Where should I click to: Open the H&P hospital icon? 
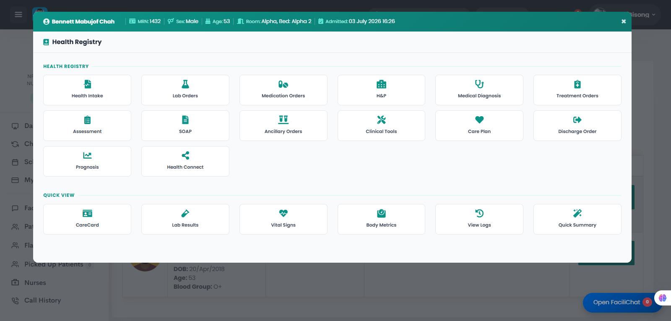coord(381,84)
